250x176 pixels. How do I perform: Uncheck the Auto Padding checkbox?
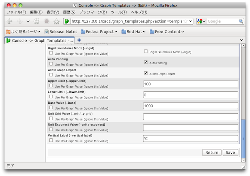146,63
